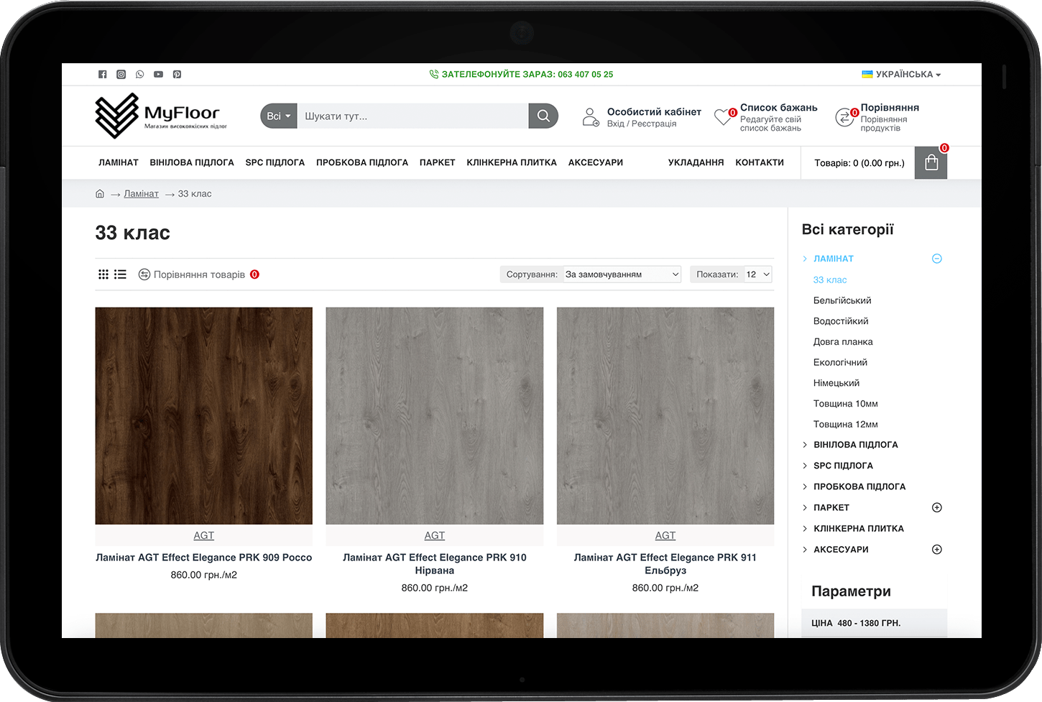Switch to list view layout
This screenshot has height=702, width=1042.
tap(120, 274)
